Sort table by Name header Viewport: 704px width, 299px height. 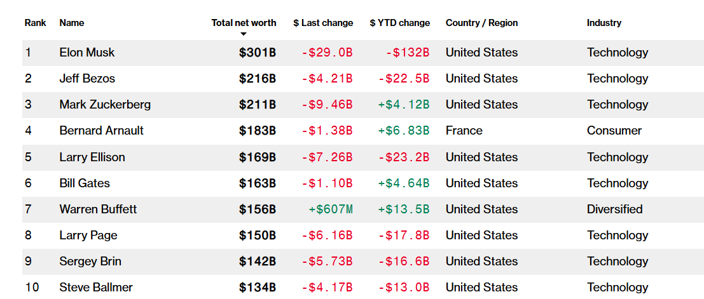(72, 23)
